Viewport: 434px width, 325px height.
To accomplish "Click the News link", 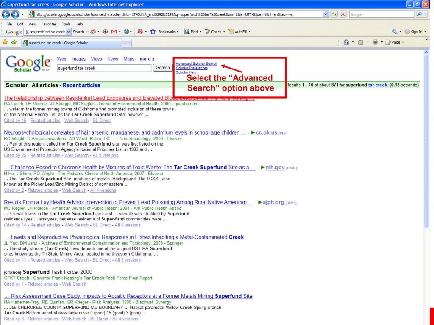I will [113, 59].
